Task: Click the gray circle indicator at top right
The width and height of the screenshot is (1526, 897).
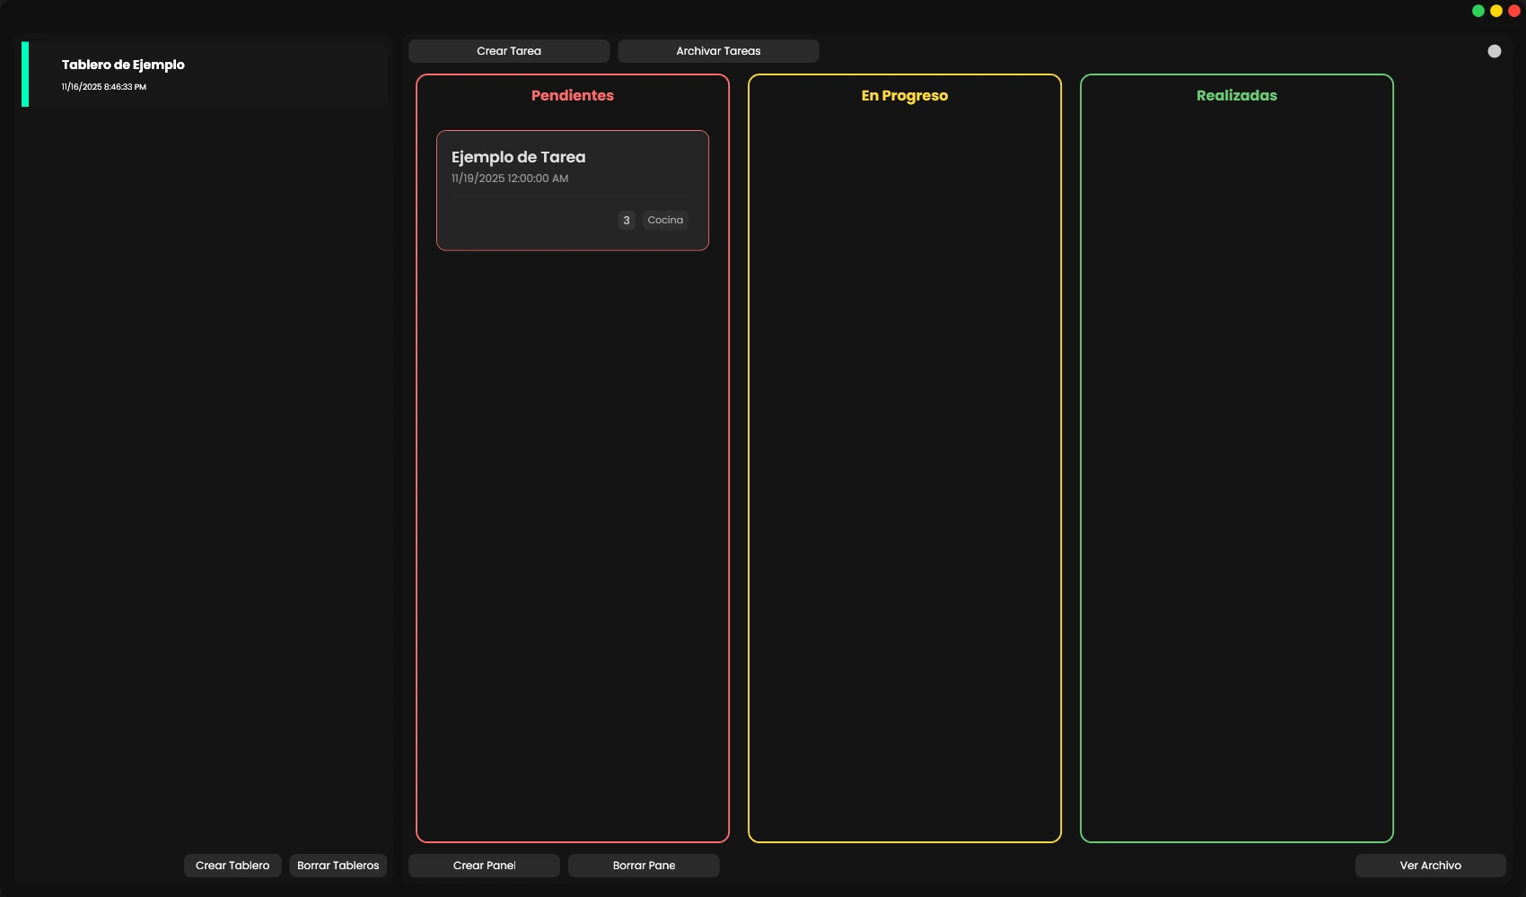Action: tap(1494, 51)
